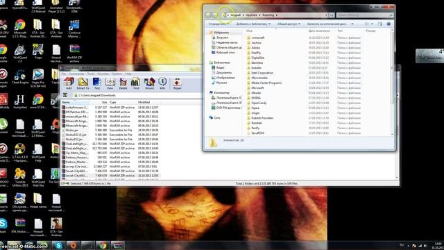This screenshot has height=250, width=444.
Task: Sort WinRAR list by Name column
Action: click(x=75, y=102)
